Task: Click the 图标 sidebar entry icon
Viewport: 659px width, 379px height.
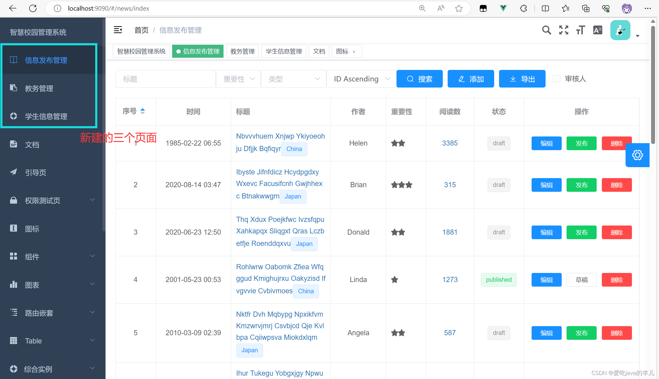Action: [x=13, y=228]
